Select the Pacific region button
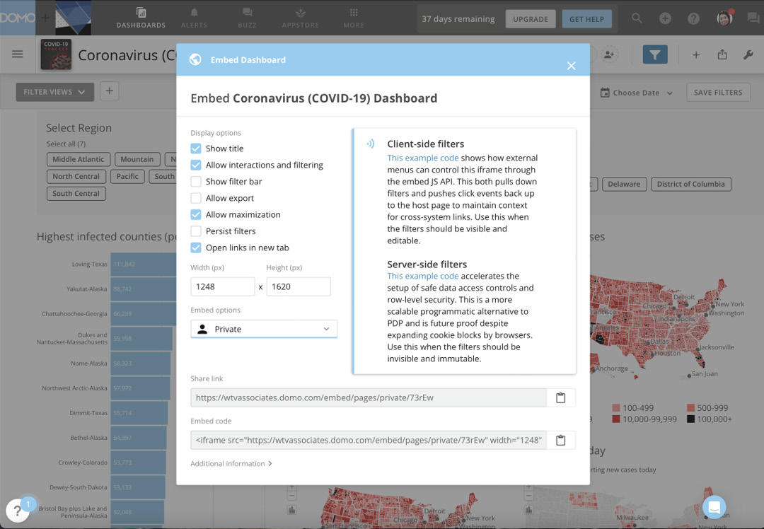Screen dimensions: 764x529 click(127, 176)
